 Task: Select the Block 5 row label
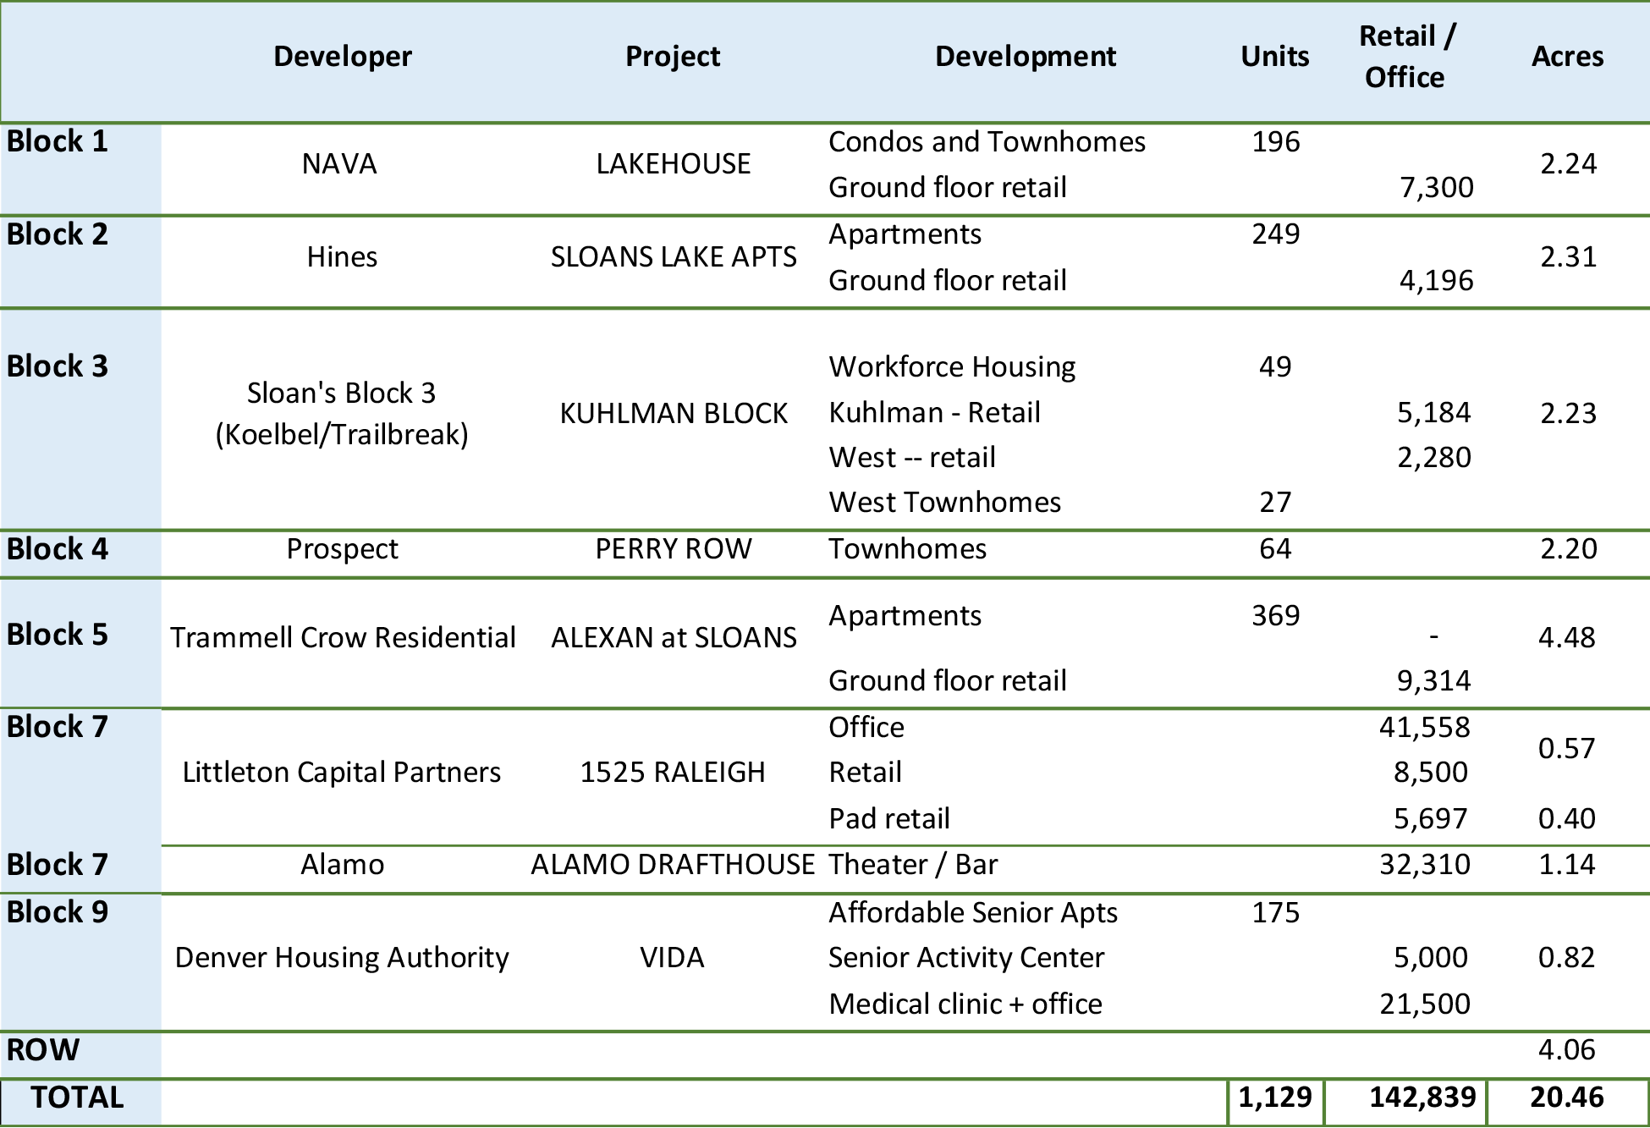point(58,635)
